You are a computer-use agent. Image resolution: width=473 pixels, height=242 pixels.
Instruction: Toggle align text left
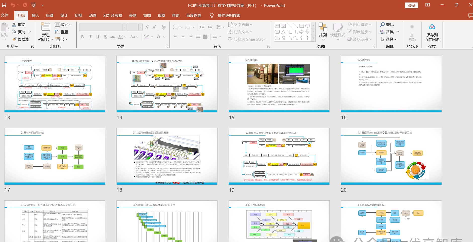click(176, 37)
